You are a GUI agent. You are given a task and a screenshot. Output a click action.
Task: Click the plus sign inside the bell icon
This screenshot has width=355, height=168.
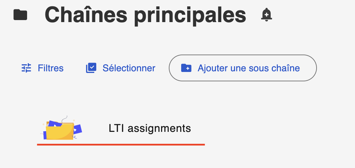[266, 14]
